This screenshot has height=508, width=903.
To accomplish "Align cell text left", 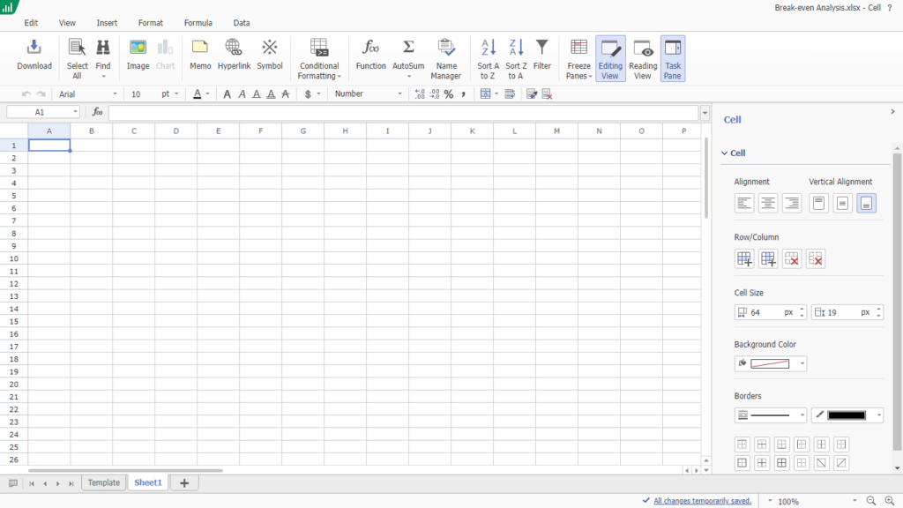I will (744, 203).
